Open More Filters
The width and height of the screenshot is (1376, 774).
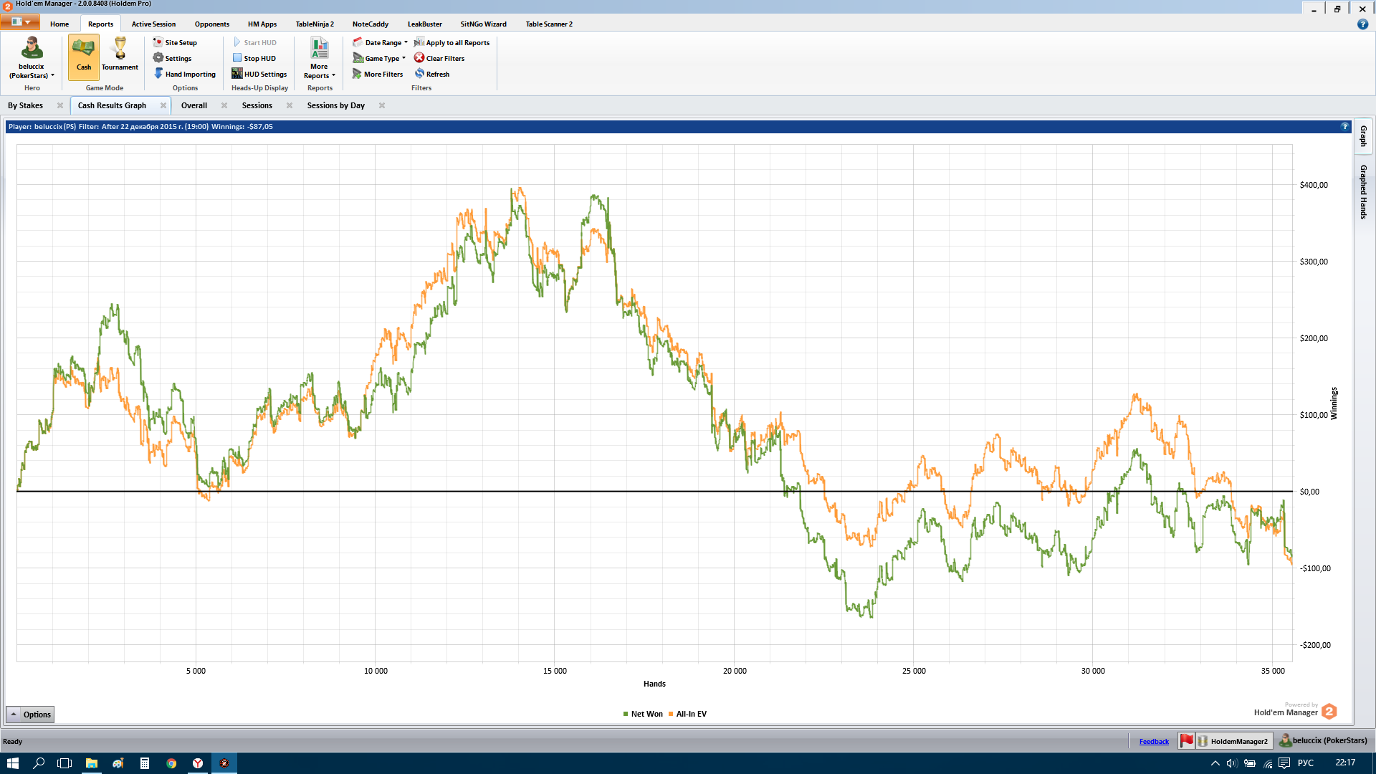click(378, 74)
